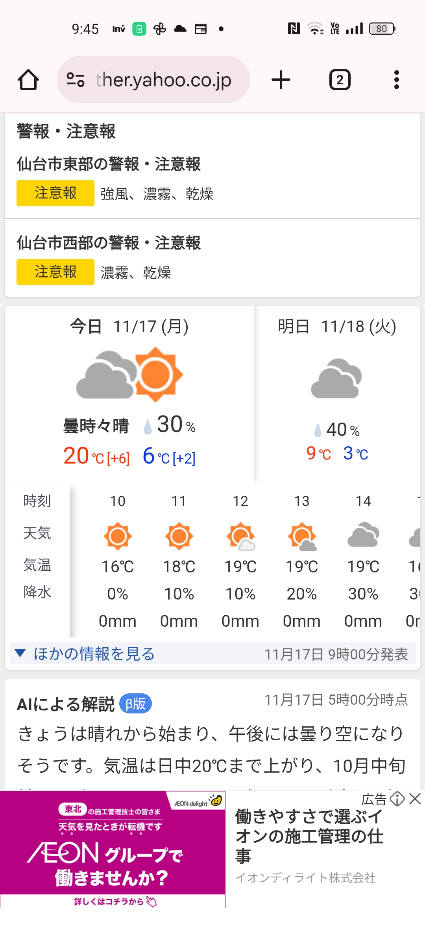Viewport: 425px width, 946px height.
Task: Open 仙台市東部の警報・注意報 heading
Action: pyautogui.click(x=109, y=164)
